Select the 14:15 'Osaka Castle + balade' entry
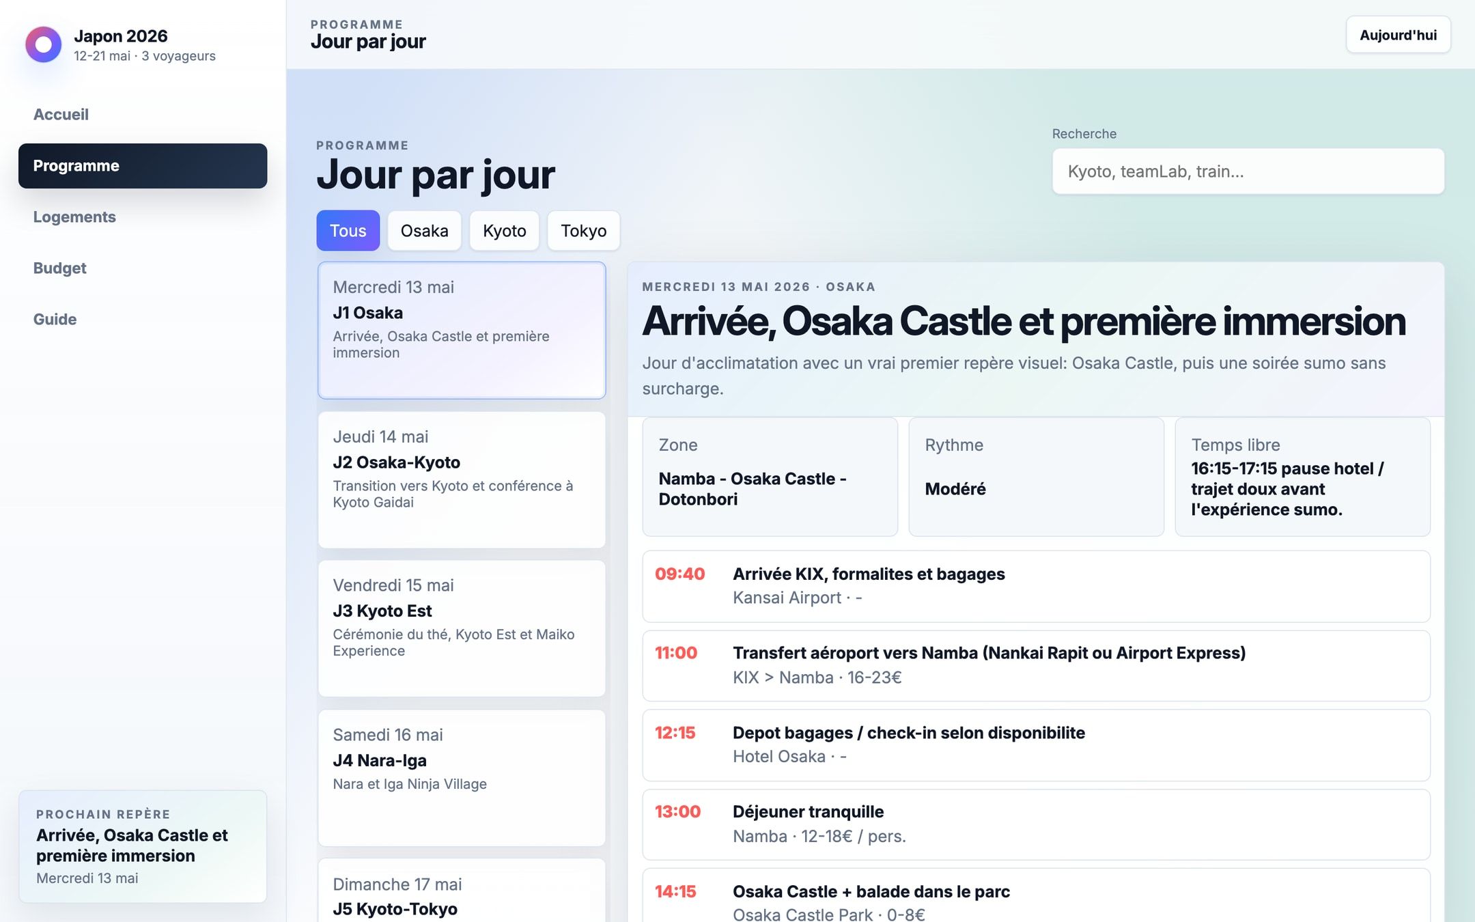This screenshot has width=1475, height=922. coord(1036,895)
